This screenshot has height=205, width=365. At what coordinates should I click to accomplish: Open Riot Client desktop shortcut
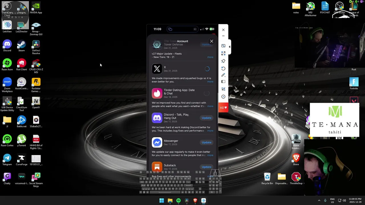click(x=22, y=65)
